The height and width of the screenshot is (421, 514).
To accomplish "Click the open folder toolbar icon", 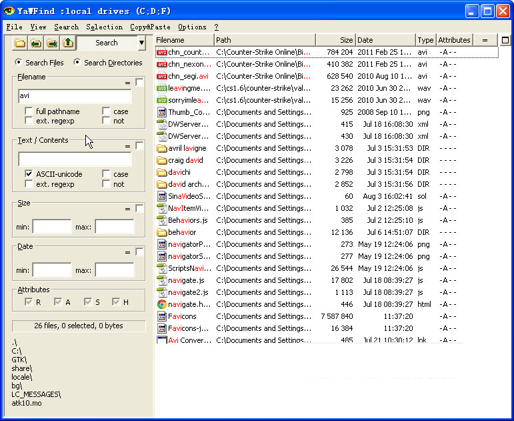I will point(20,43).
